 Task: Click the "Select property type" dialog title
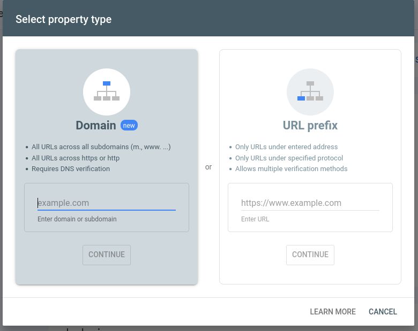pos(63,19)
